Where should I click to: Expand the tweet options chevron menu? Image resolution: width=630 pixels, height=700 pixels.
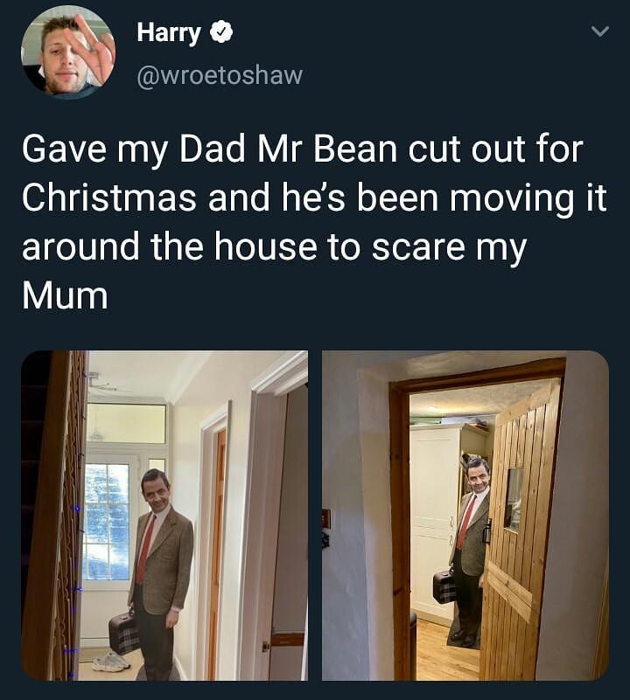tap(599, 31)
